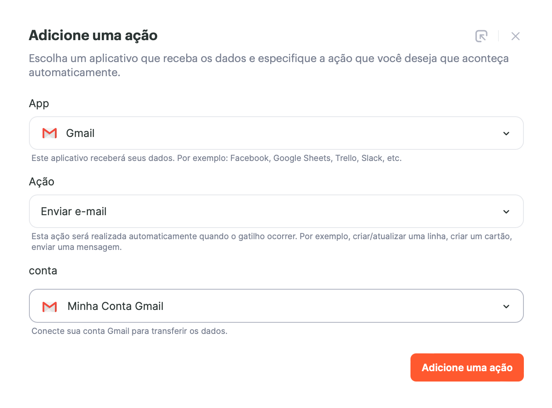Open the App selector showing Gmail
Viewport: 552px width, 408px height.
(x=276, y=133)
